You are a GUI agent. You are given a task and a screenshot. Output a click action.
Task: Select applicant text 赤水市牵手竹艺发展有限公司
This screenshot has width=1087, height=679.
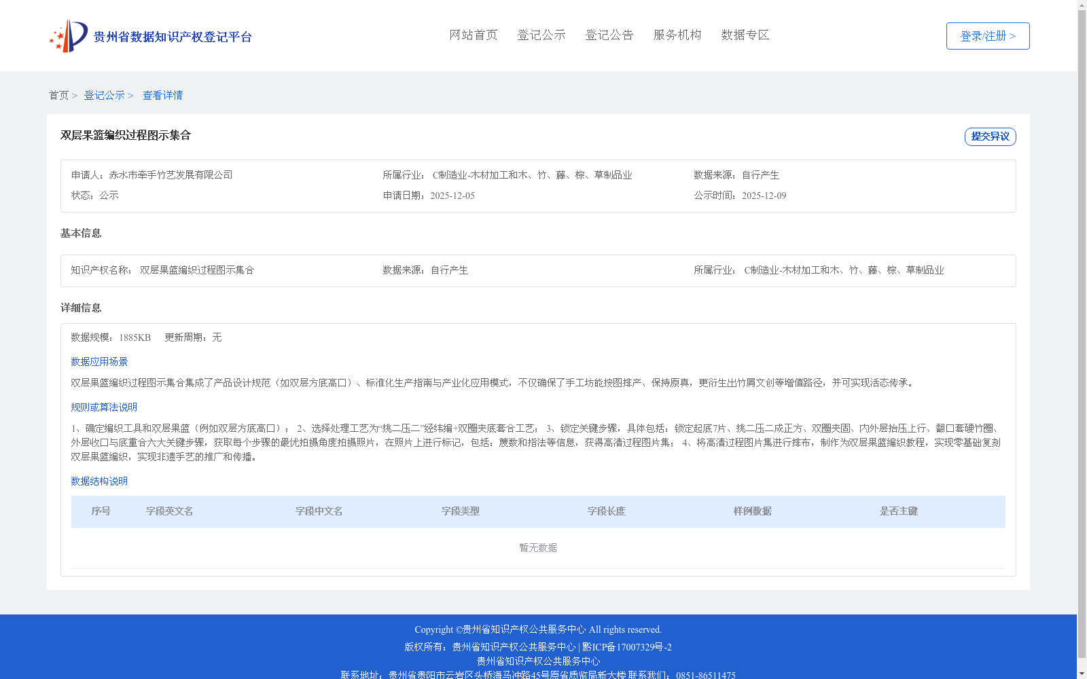[x=171, y=175]
